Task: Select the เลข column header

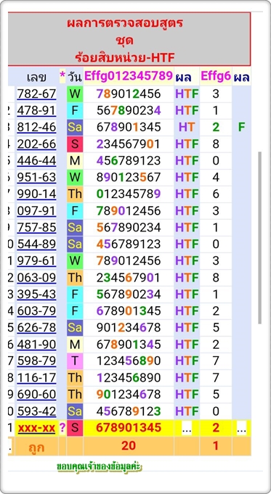Action: (36, 77)
